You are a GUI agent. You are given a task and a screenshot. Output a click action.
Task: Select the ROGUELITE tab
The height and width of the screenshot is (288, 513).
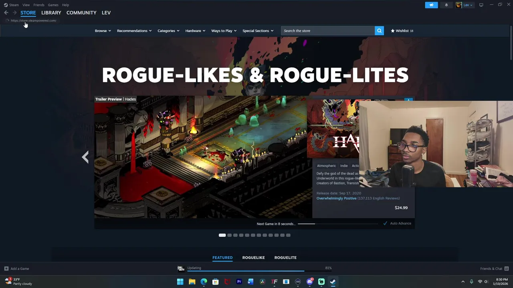point(285,258)
